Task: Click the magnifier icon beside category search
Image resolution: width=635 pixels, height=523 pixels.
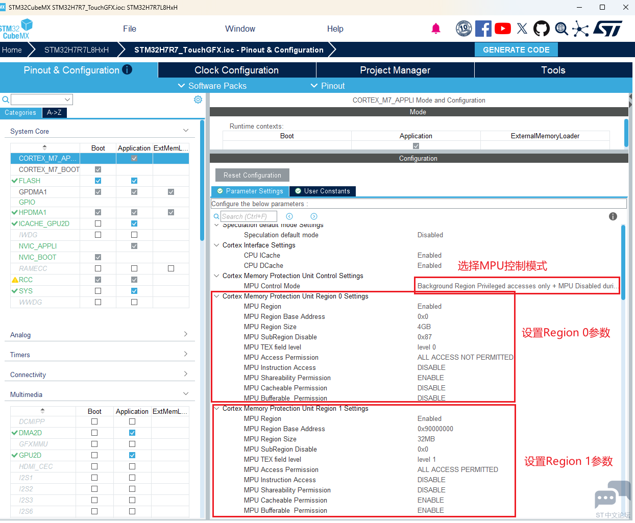Action: point(6,99)
